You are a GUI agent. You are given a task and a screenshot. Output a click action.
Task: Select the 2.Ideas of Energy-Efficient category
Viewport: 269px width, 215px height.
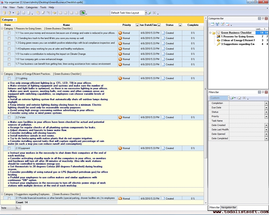click(238, 40)
